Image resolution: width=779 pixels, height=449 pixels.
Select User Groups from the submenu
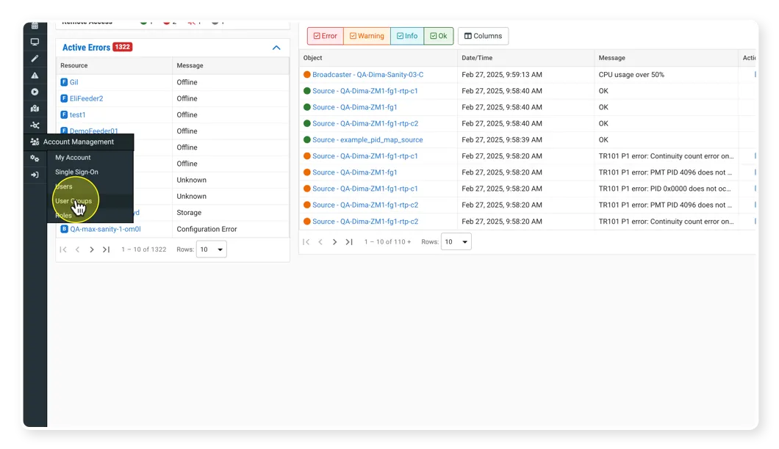pos(73,201)
